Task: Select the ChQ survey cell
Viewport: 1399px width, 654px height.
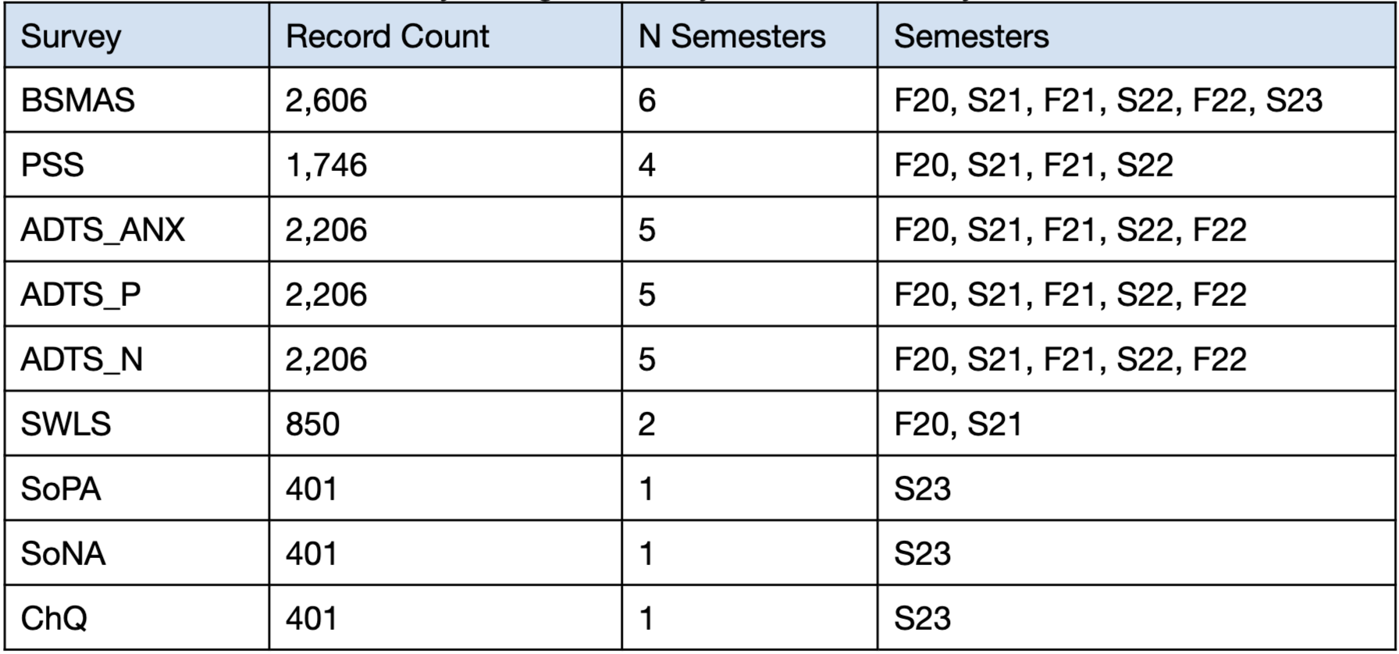Action: point(137,618)
